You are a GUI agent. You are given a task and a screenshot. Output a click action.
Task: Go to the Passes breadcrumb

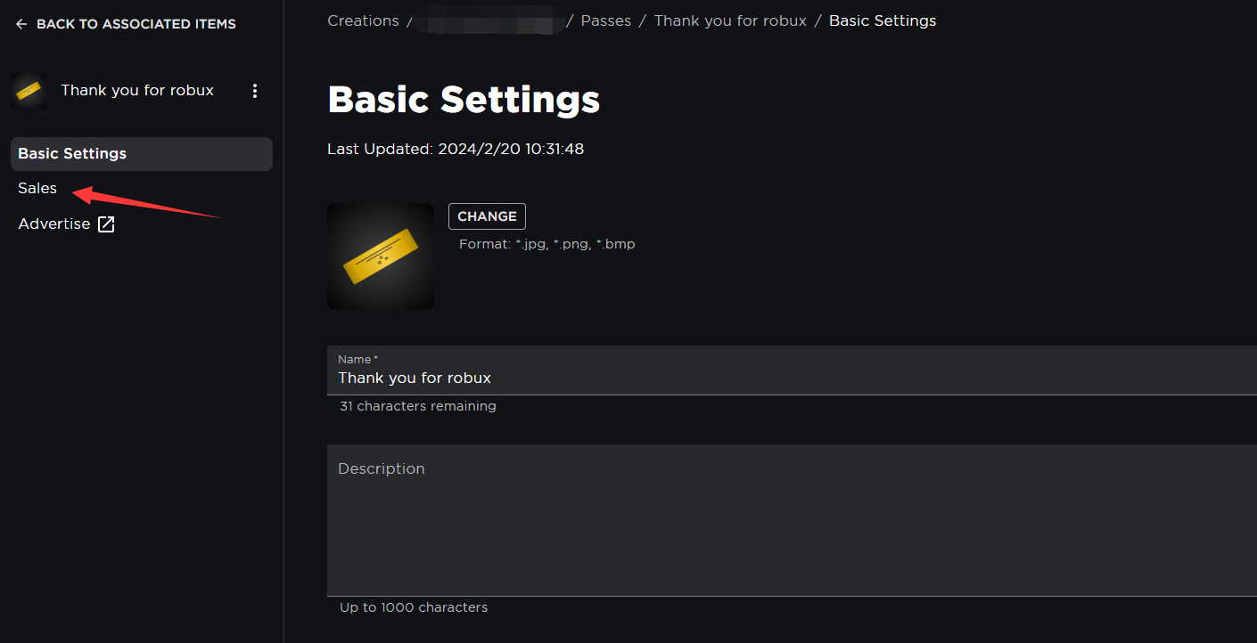point(606,20)
